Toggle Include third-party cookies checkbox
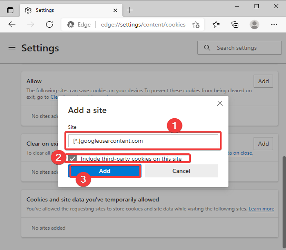The height and width of the screenshot is (250, 286). 73,158
